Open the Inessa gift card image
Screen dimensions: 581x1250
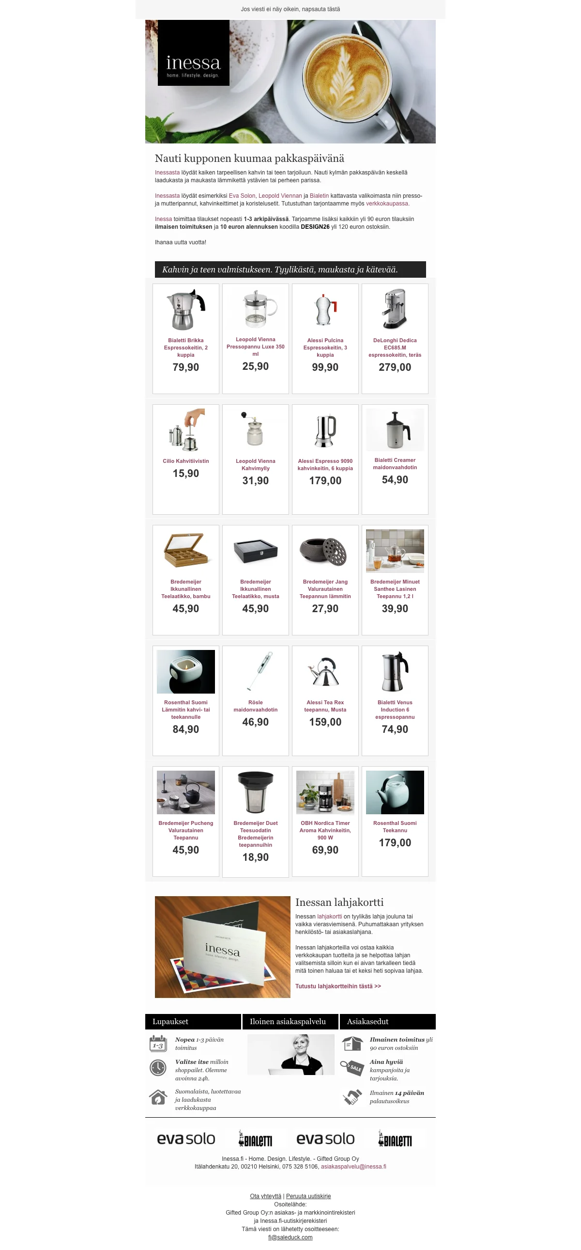tap(222, 947)
